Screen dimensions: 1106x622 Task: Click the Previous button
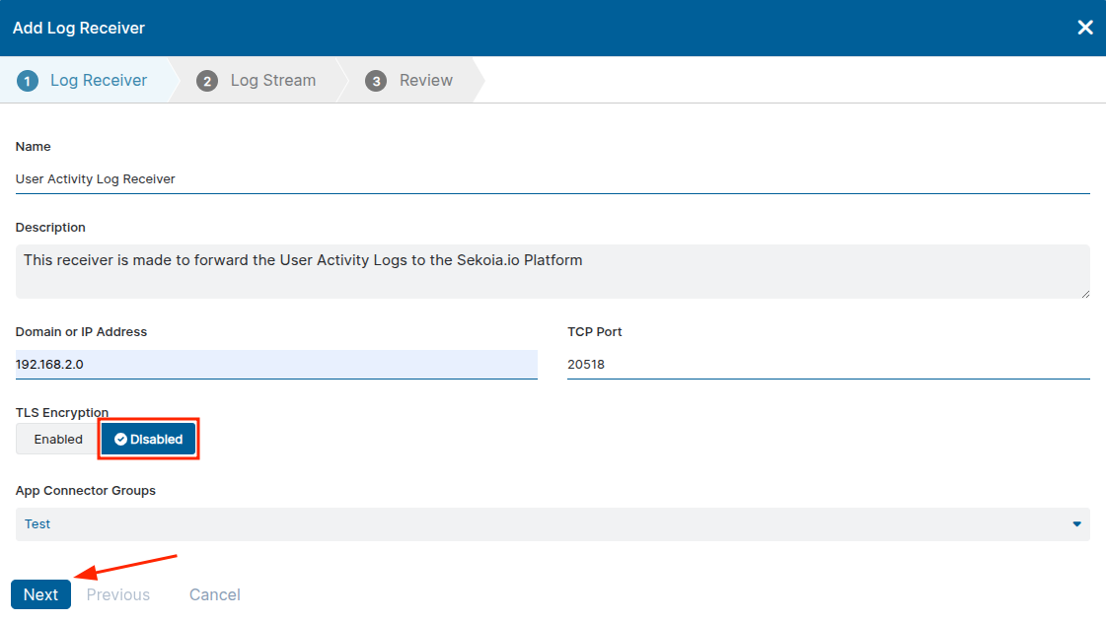tap(118, 594)
